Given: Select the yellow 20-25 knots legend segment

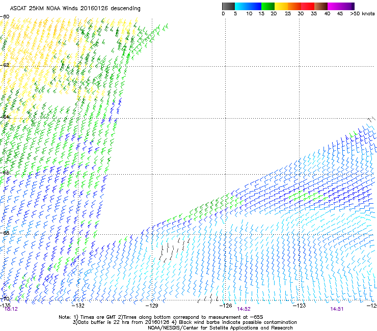Looking at the screenshot, I should [x=281, y=6].
